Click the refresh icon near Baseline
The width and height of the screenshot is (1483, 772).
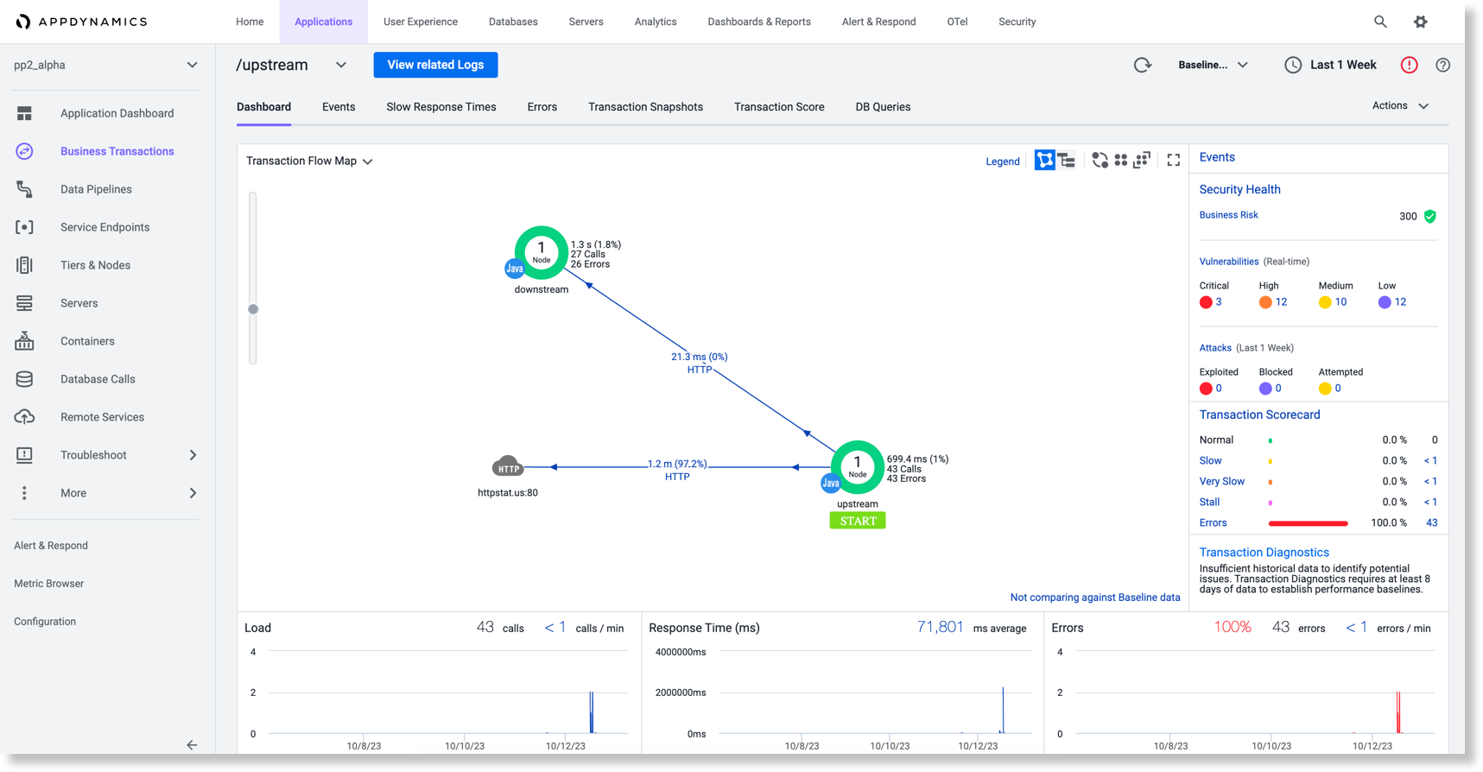click(1143, 65)
